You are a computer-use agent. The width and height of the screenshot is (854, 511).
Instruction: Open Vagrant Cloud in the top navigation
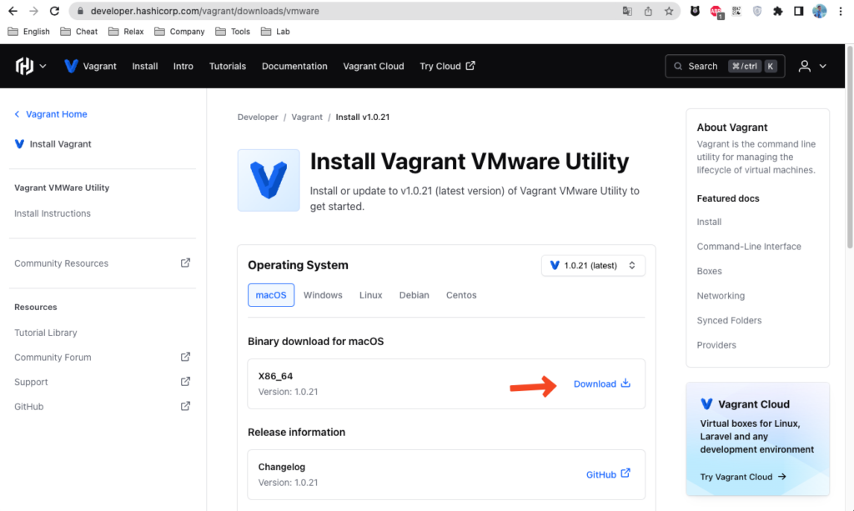click(374, 66)
